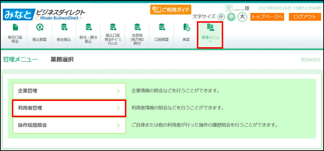Click the screen ID BSSK001

coord(311,60)
